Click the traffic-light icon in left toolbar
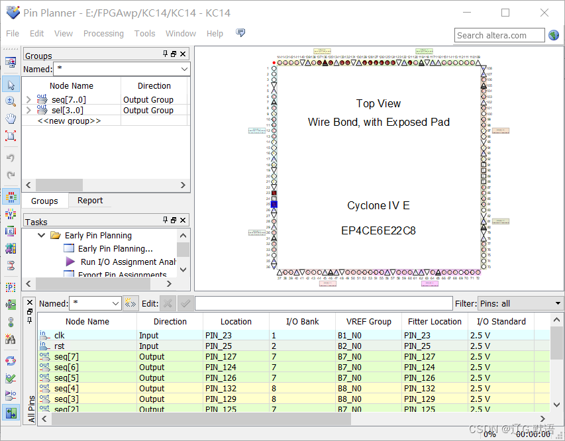Screen dimensions: 565x441 [x=11, y=322]
